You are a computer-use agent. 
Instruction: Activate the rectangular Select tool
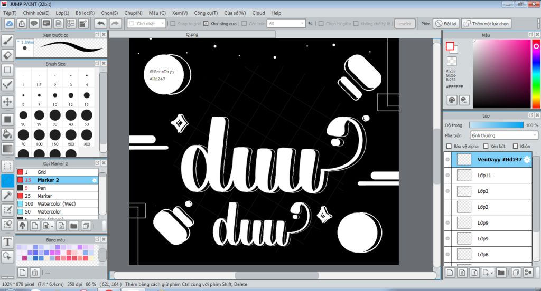[x=7, y=167]
